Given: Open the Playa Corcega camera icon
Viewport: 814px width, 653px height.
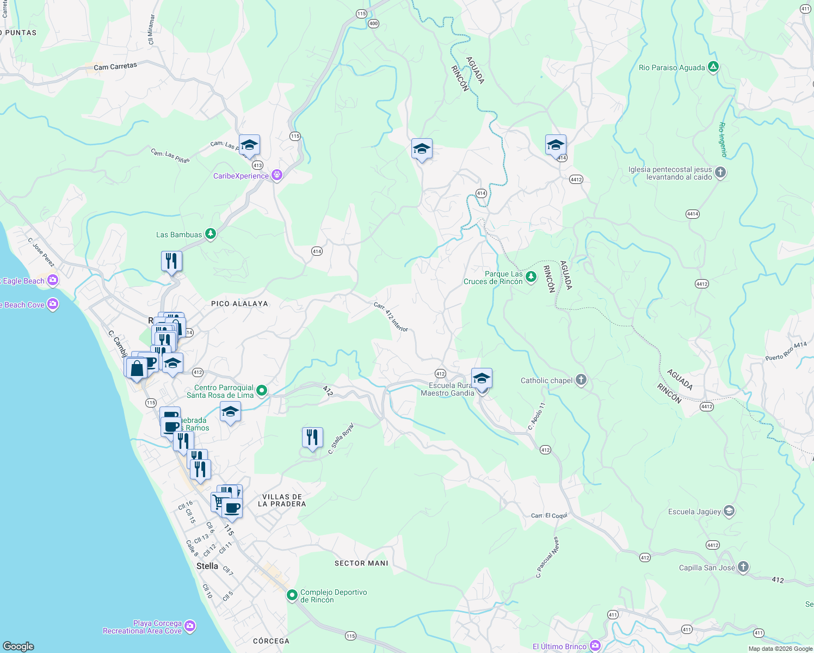Looking at the screenshot, I should click(x=189, y=626).
